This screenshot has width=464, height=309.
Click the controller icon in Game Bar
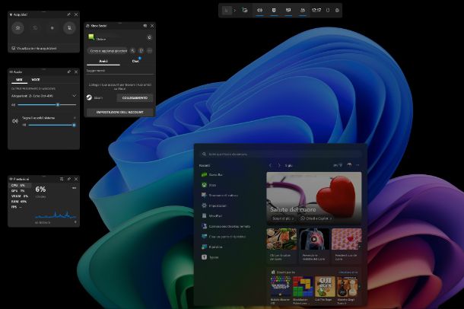pyautogui.click(x=328, y=11)
